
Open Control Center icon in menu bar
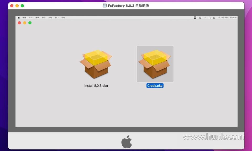click(214, 18)
